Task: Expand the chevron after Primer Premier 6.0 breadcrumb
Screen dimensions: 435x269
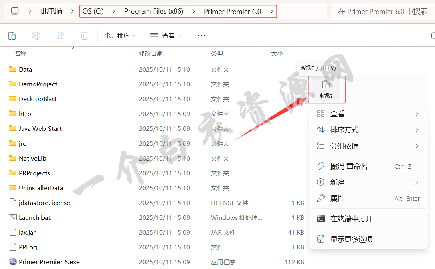Action: 272,11
